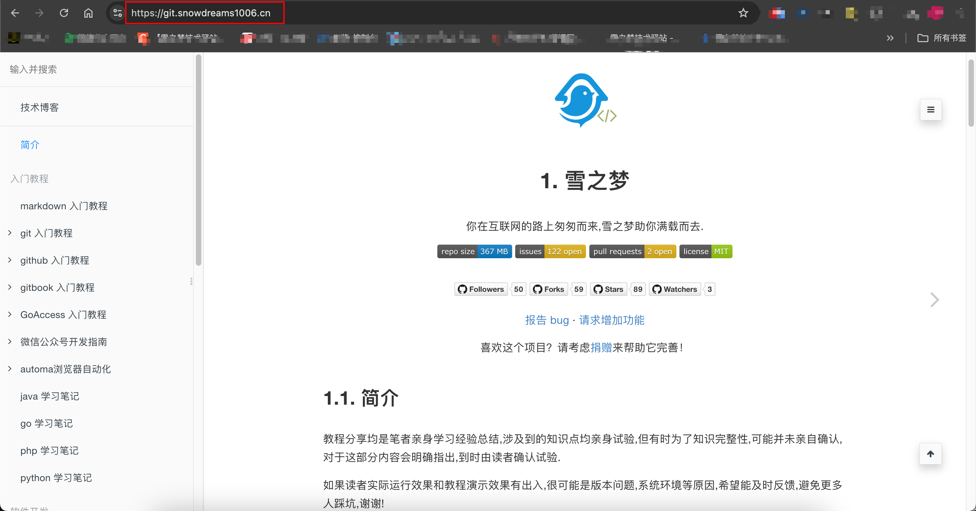The width and height of the screenshot is (976, 511).
Task: Open the 报告 bug link
Action: pos(547,320)
